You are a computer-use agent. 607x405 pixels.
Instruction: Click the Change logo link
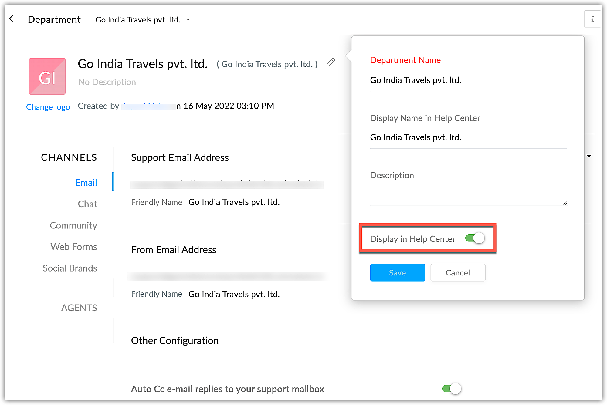point(48,107)
